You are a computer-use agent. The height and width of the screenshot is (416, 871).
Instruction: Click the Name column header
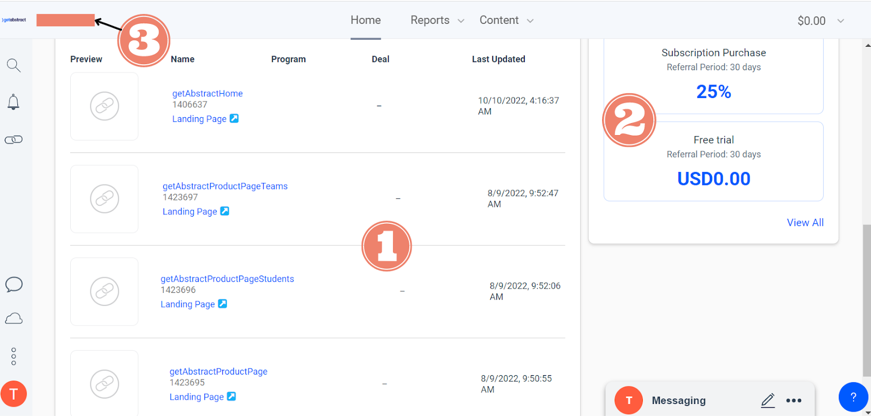182,59
